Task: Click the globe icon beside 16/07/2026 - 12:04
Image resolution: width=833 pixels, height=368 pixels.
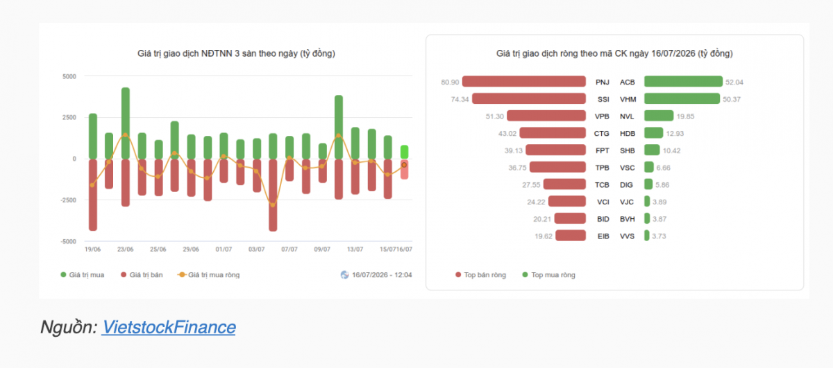Action: coord(344,274)
